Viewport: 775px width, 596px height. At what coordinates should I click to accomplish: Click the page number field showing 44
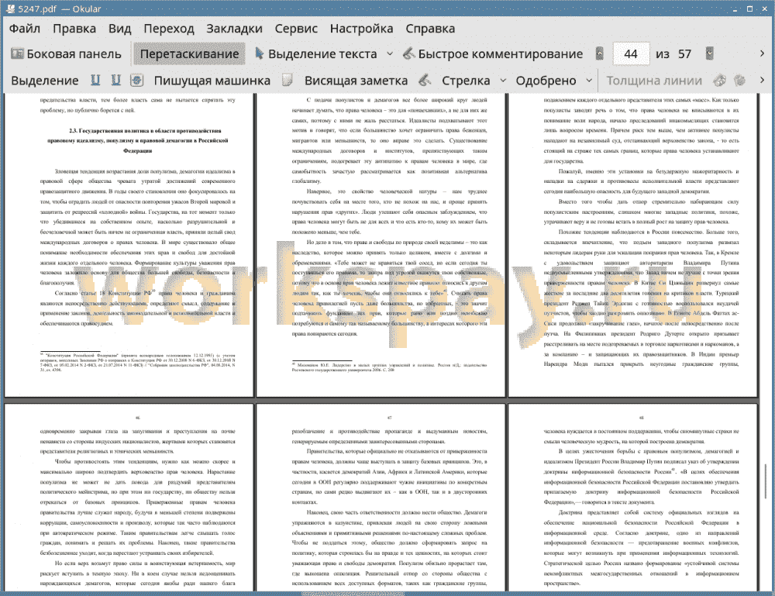(631, 54)
